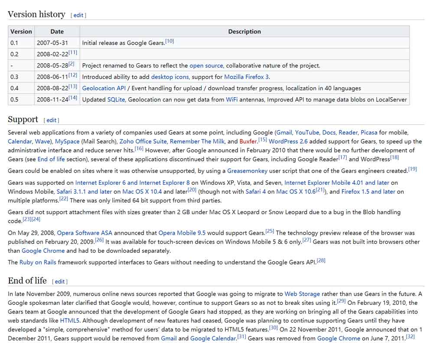Open the Safari 4 link

coord(256,192)
